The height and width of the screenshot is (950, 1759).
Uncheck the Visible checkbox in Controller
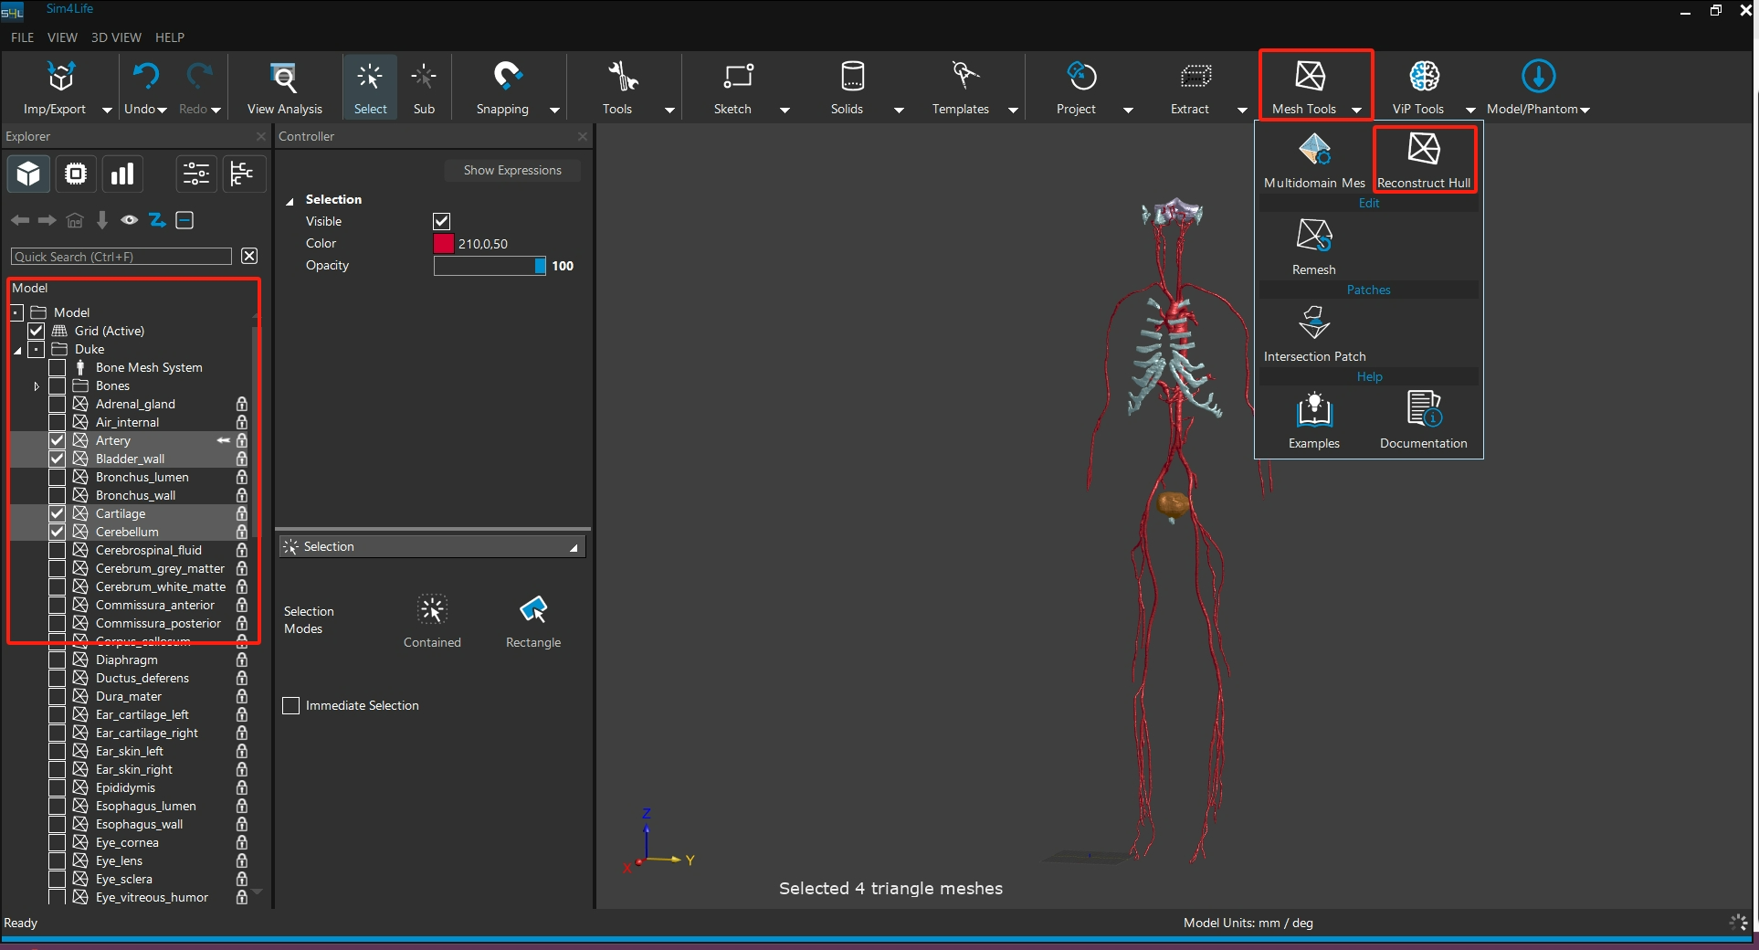(442, 221)
